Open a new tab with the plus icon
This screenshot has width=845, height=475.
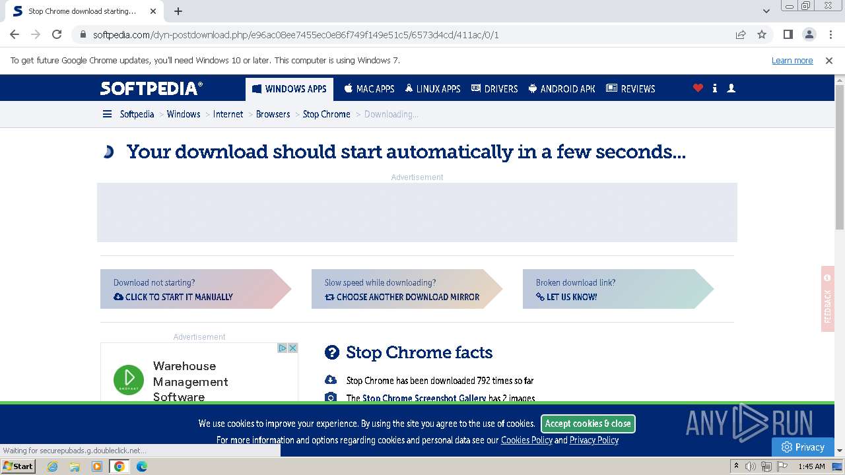click(178, 11)
